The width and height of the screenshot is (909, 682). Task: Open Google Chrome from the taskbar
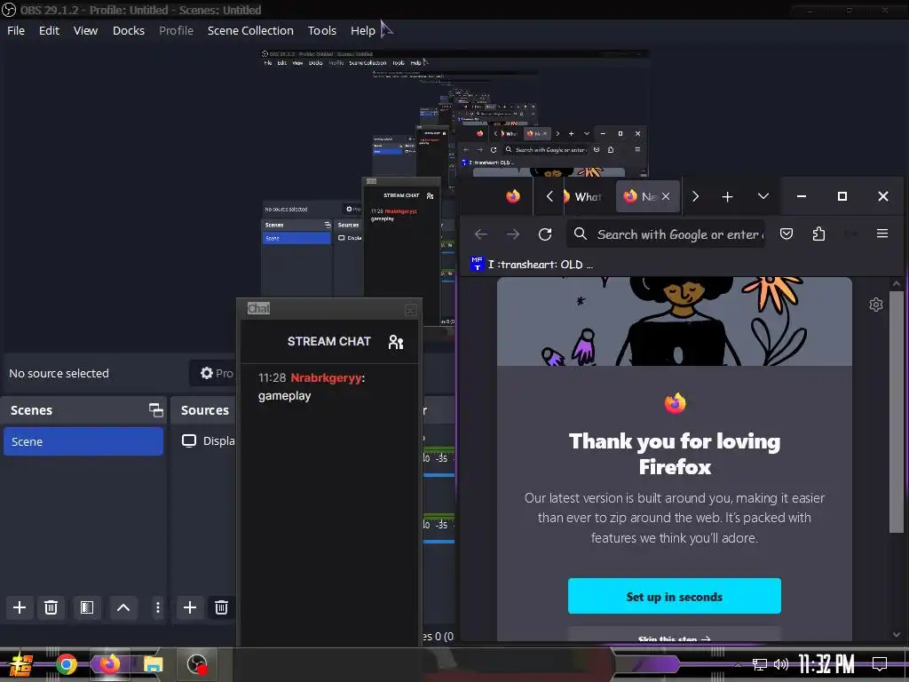pos(67,664)
